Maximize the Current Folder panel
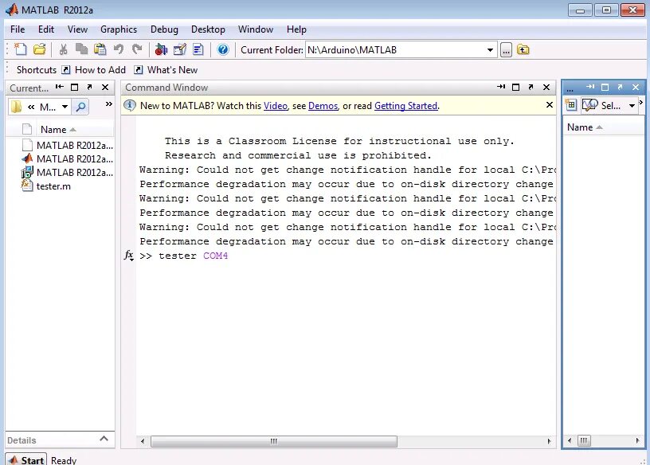This screenshot has width=650, height=465. [75, 87]
